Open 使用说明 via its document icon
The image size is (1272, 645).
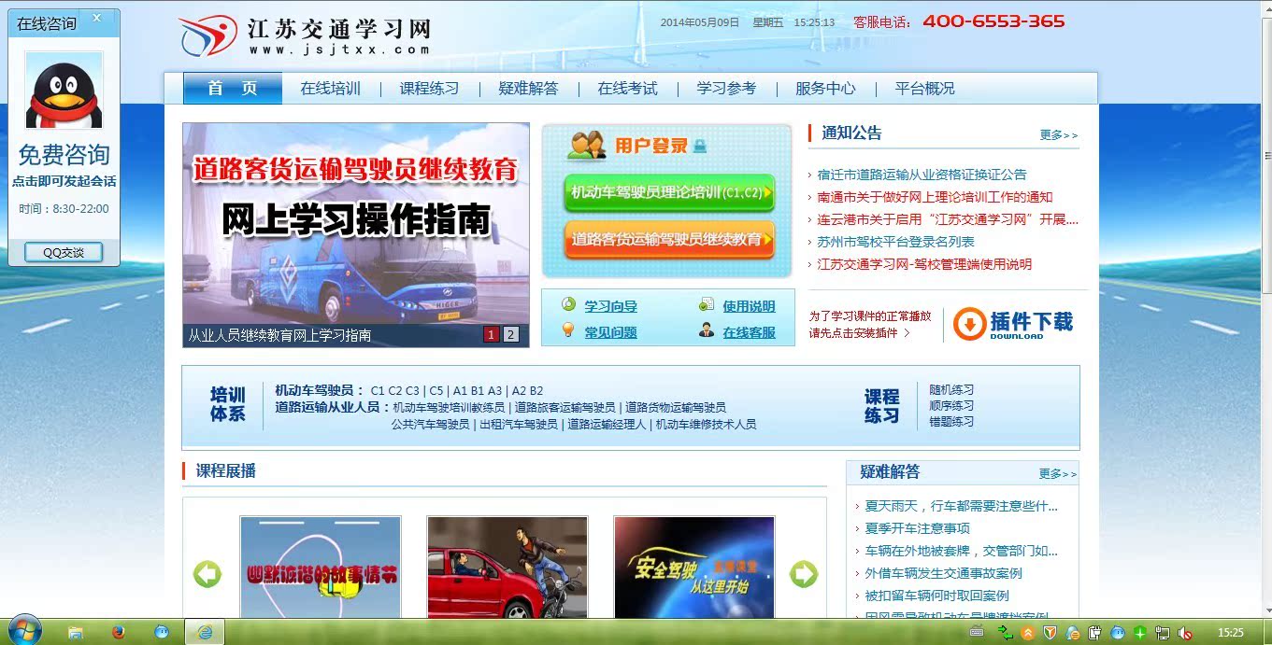[707, 305]
